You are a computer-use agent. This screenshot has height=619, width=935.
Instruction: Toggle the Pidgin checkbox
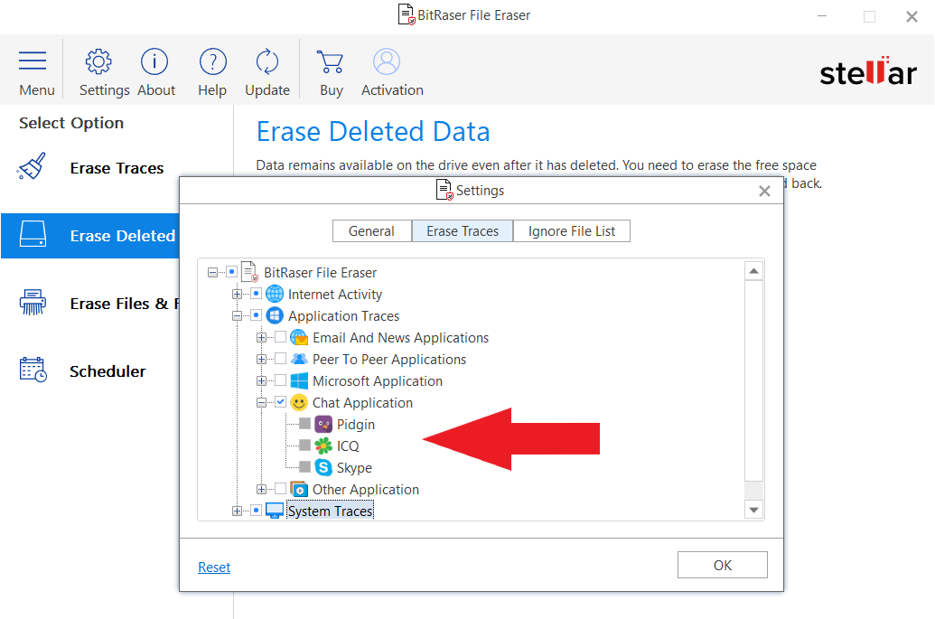point(304,424)
